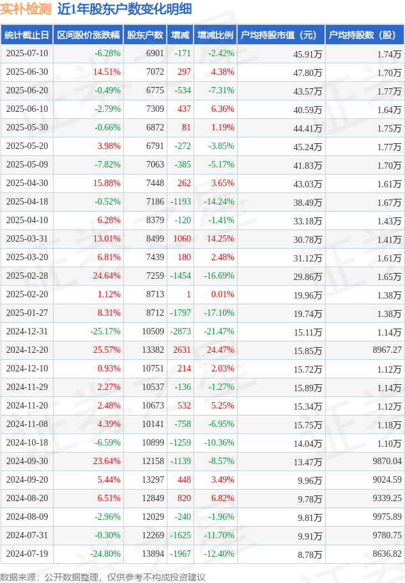The image size is (405, 583).
Task: Click the 户均持股数（股） header
Action: point(365,35)
